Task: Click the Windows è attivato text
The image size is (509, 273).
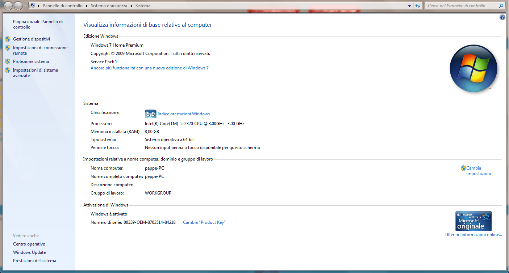Action: tap(109, 214)
